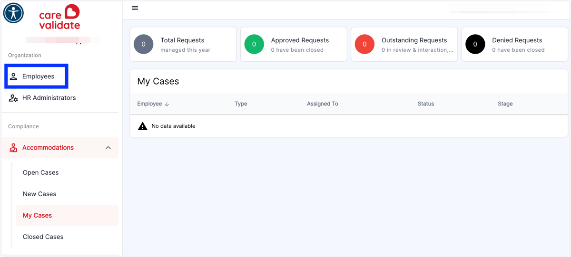Click the Care Validate logo
Screen dimensions: 571x257
pos(60,17)
